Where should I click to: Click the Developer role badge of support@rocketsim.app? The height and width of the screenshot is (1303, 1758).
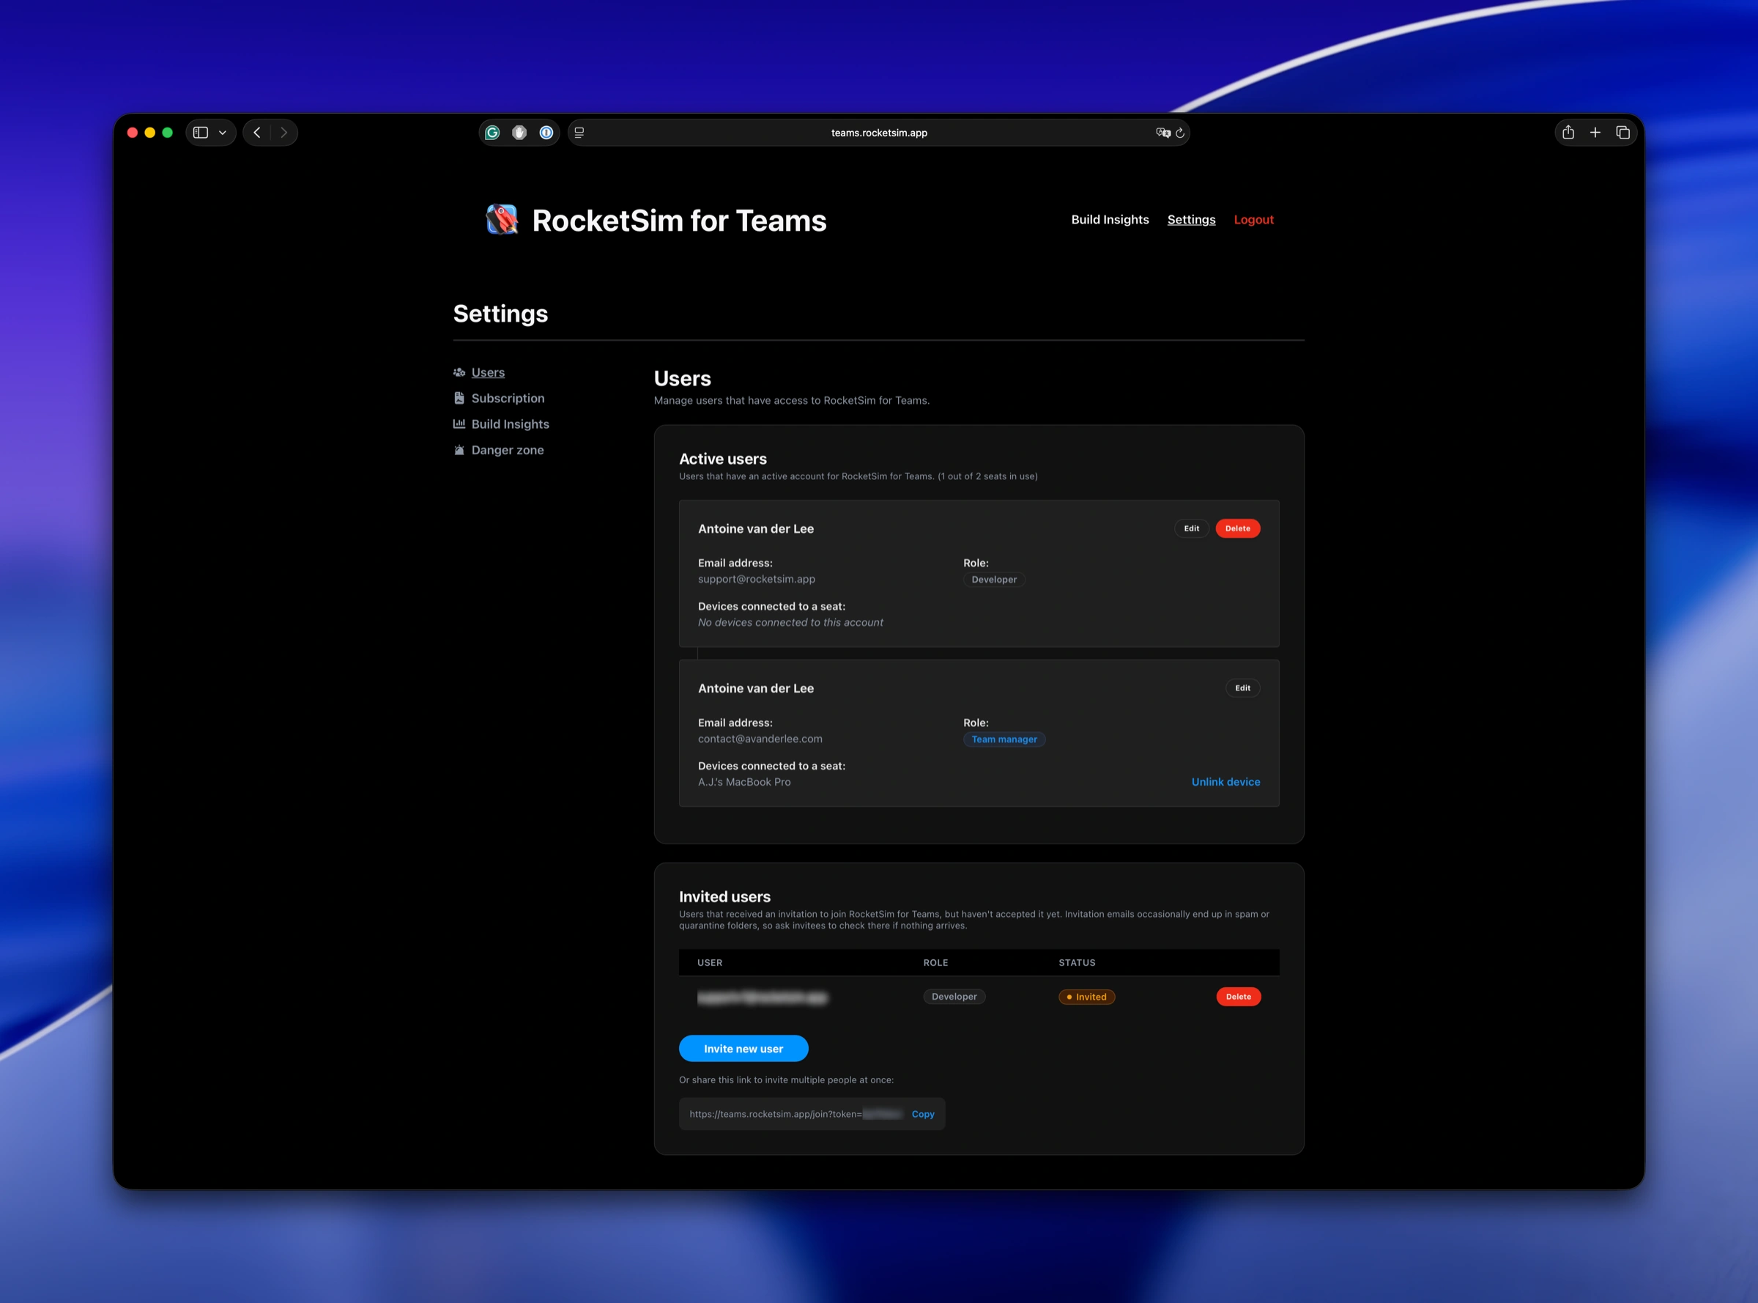tap(993, 580)
